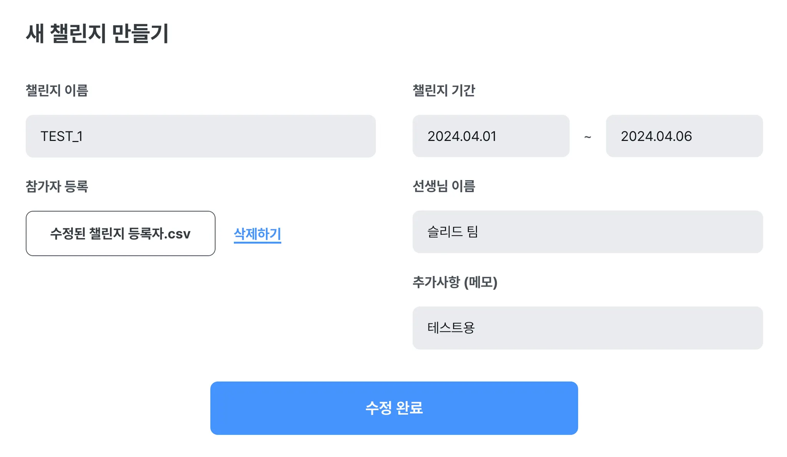Click the 추가사항 (메모) label
787x457 pixels.
(455, 282)
